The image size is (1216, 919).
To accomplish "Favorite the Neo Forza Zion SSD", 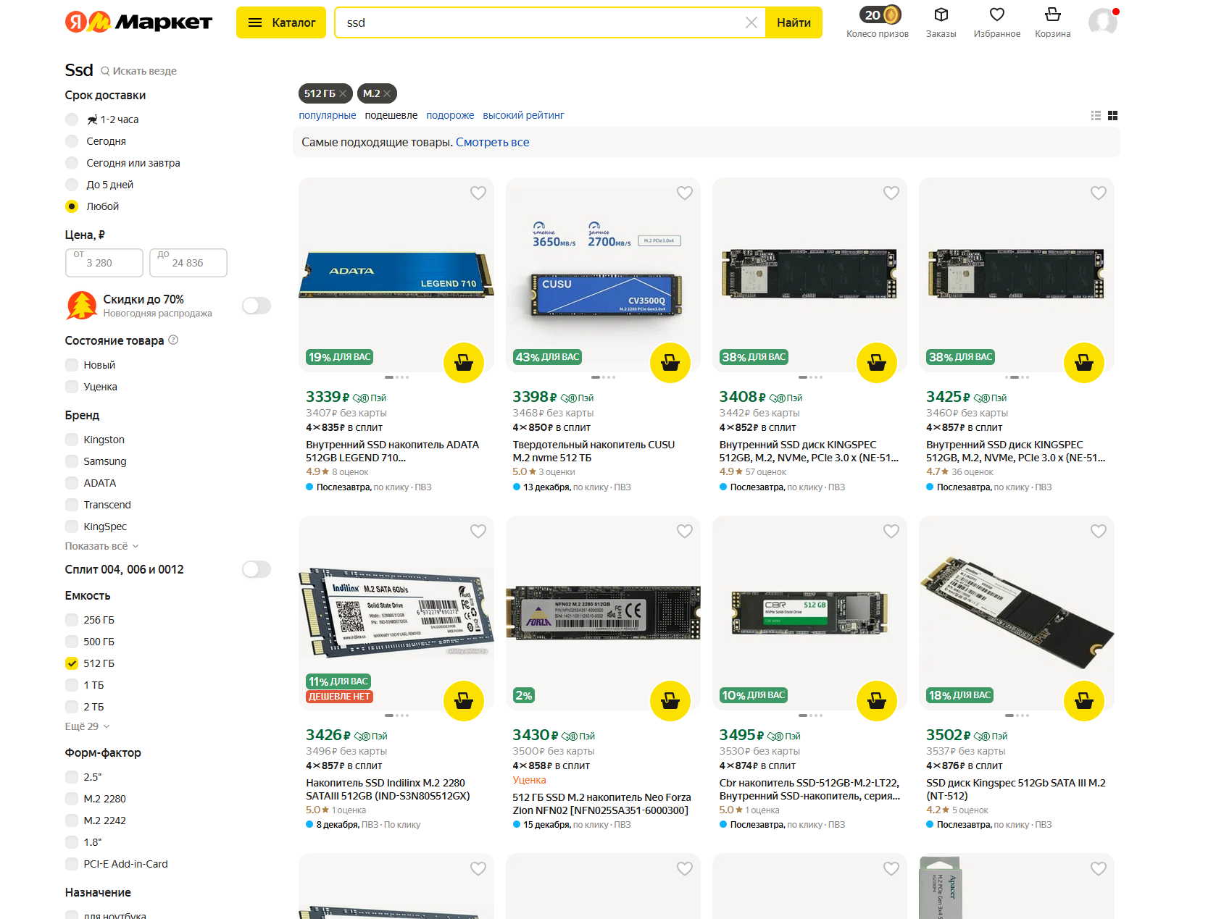I will [685, 532].
